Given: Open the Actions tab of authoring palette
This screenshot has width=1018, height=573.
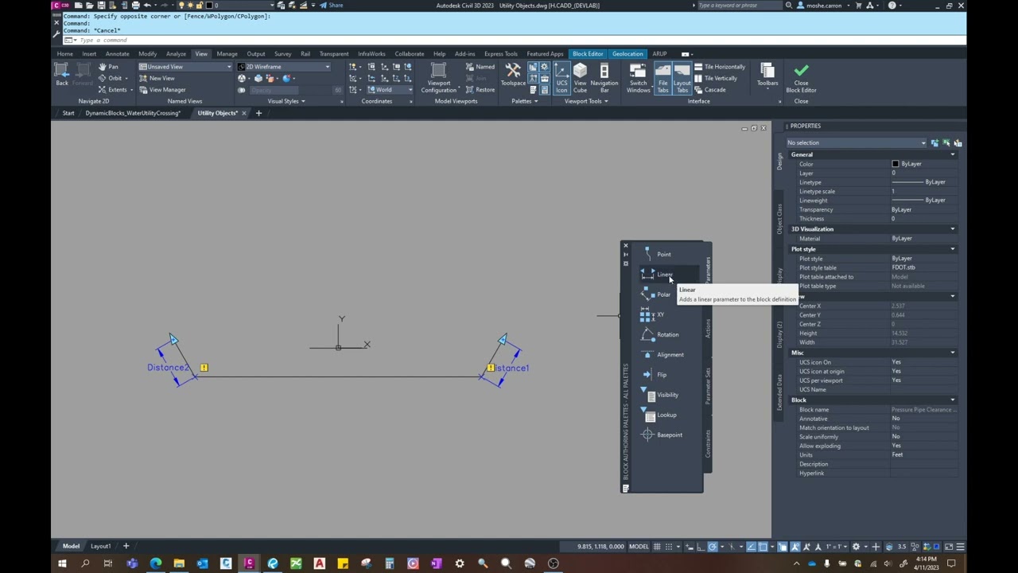Looking at the screenshot, I should [708, 328].
